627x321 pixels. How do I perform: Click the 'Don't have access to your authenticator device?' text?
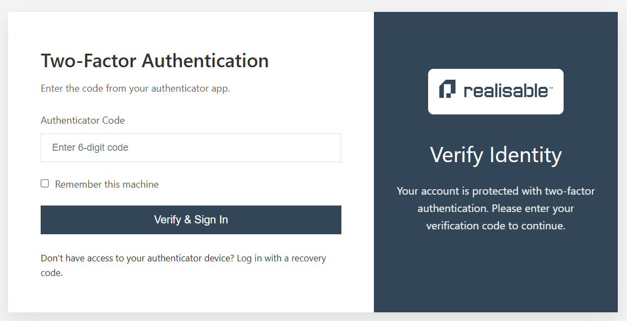point(138,259)
